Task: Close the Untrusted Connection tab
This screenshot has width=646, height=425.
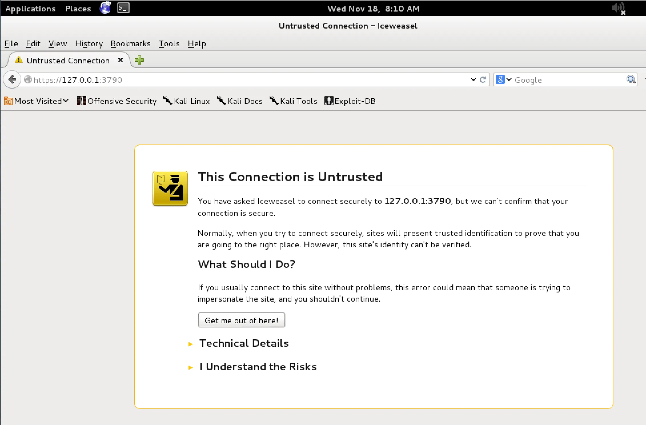Action: tap(121, 60)
